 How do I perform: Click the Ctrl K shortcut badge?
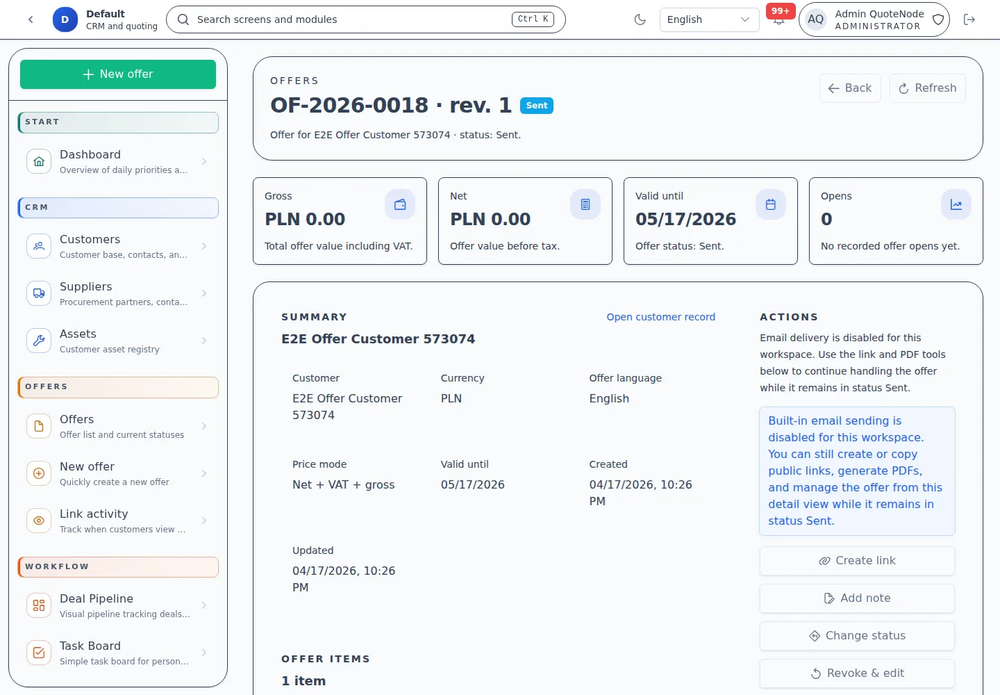[533, 19]
